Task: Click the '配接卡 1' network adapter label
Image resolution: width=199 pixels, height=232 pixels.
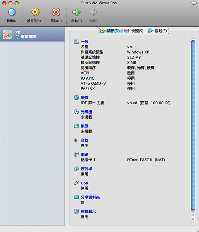Action: pos(88,160)
